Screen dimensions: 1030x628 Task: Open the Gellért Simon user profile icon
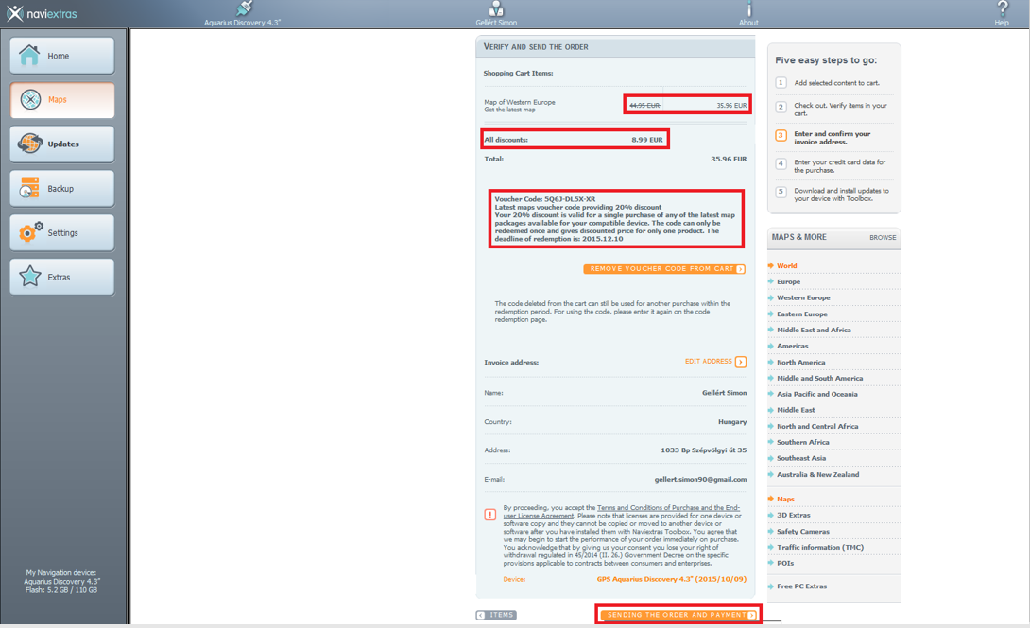496,9
